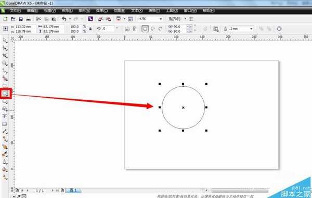Click the Save disk icon

21,19
